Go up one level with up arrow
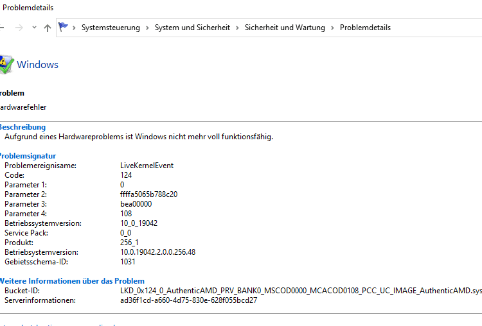The image size is (482, 326). click(48, 28)
